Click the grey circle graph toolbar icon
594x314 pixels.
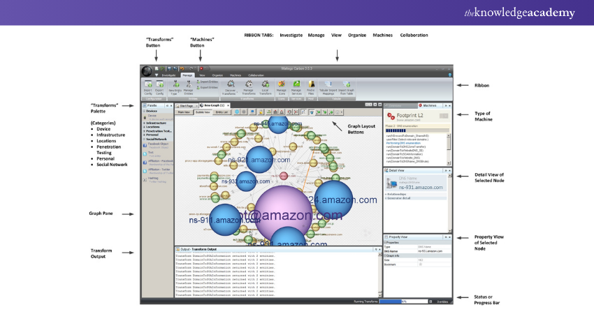[x=244, y=112]
